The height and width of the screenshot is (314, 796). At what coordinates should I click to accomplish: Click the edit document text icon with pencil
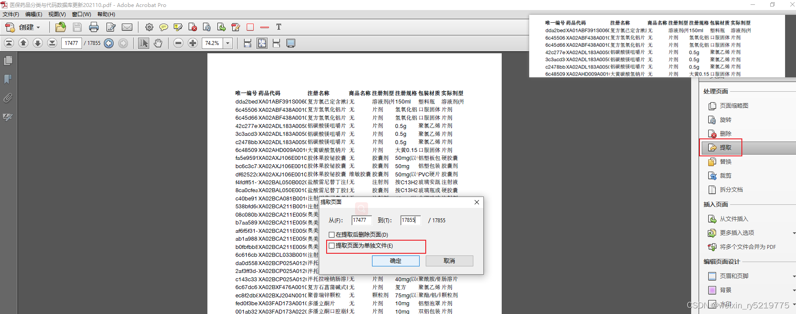tap(236, 27)
